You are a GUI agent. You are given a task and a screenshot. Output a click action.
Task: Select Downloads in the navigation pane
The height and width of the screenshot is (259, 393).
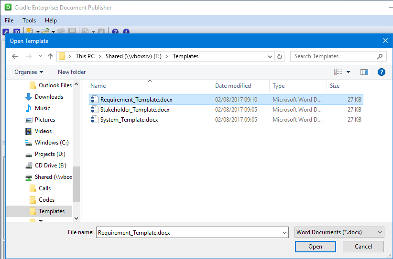(x=44, y=97)
